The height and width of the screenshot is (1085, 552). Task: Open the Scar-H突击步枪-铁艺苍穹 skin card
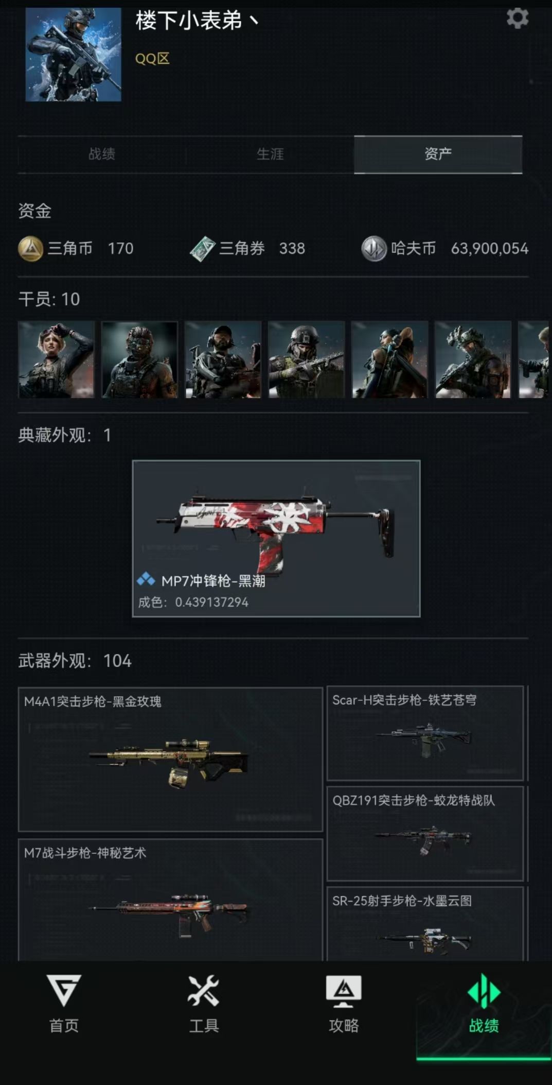coord(425,733)
